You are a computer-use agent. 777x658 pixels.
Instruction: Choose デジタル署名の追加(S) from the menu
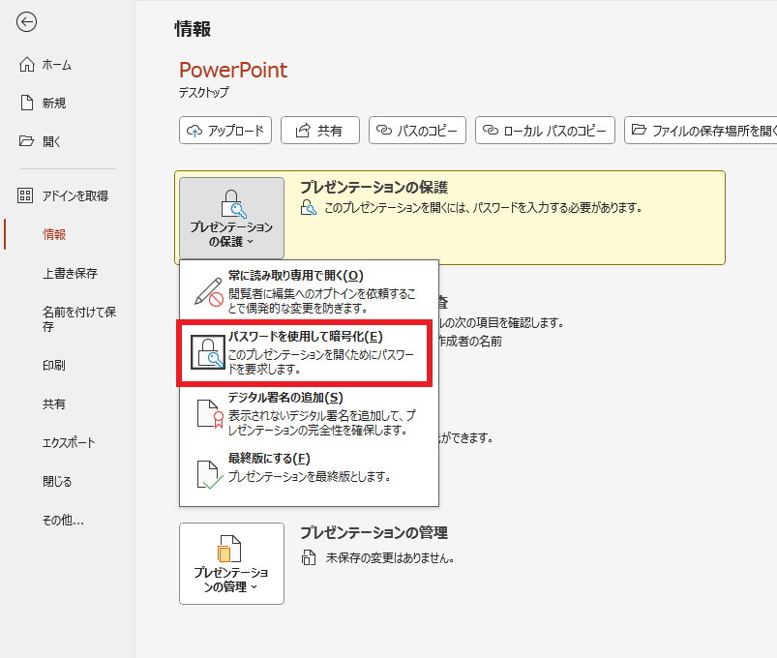310,414
